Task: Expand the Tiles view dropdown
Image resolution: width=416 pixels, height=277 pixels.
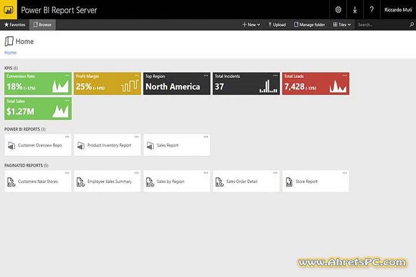Action: click(342, 25)
